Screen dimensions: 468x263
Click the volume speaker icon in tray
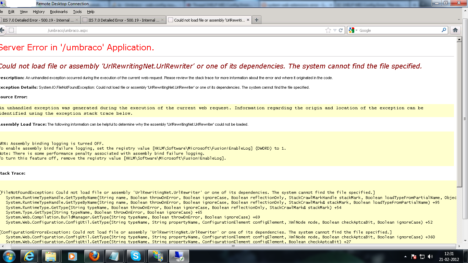430,256
